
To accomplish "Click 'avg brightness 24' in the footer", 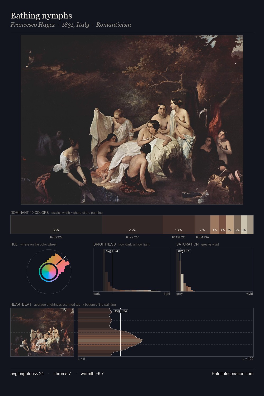I will pyautogui.click(x=27, y=374).
